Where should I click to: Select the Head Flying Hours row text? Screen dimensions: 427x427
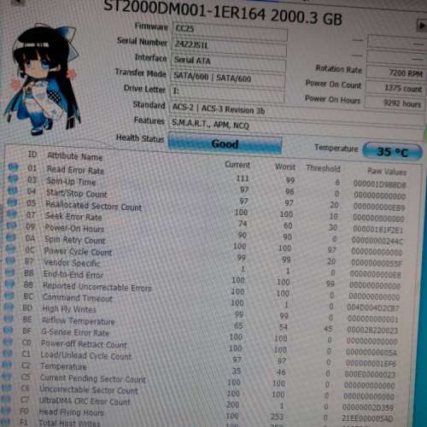tap(71, 412)
